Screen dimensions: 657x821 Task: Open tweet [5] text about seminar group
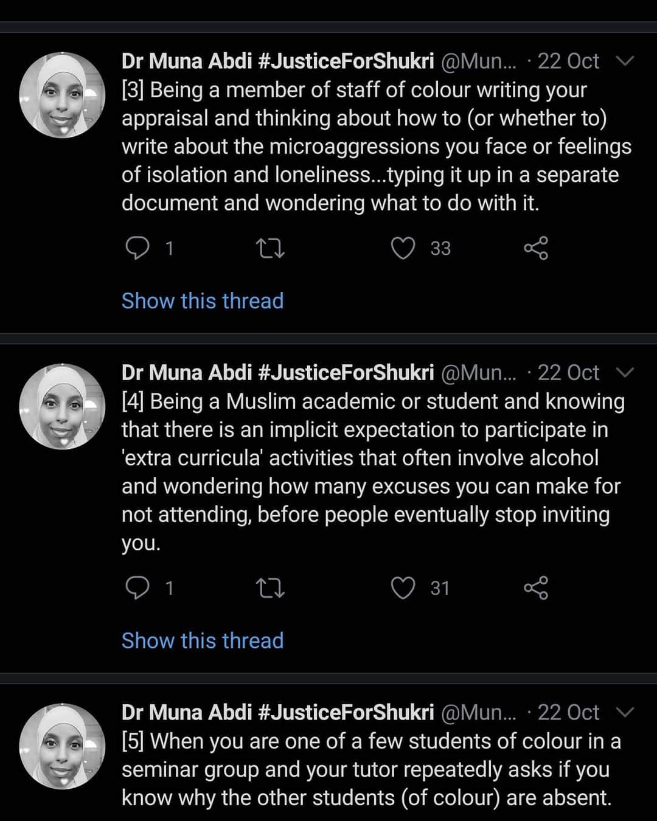pos(371,769)
